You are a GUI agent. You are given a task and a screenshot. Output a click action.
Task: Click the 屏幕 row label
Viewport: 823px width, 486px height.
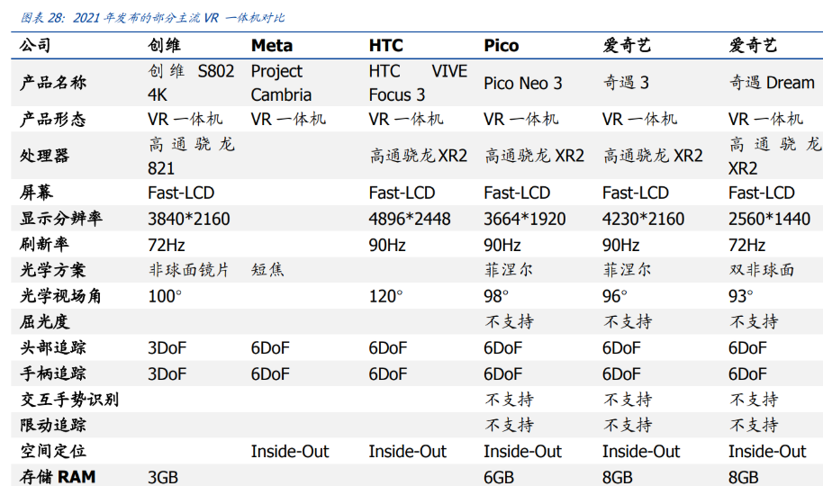[36, 193]
